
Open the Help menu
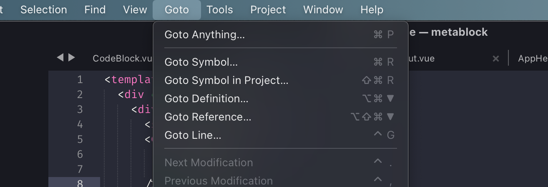[372, 10]
